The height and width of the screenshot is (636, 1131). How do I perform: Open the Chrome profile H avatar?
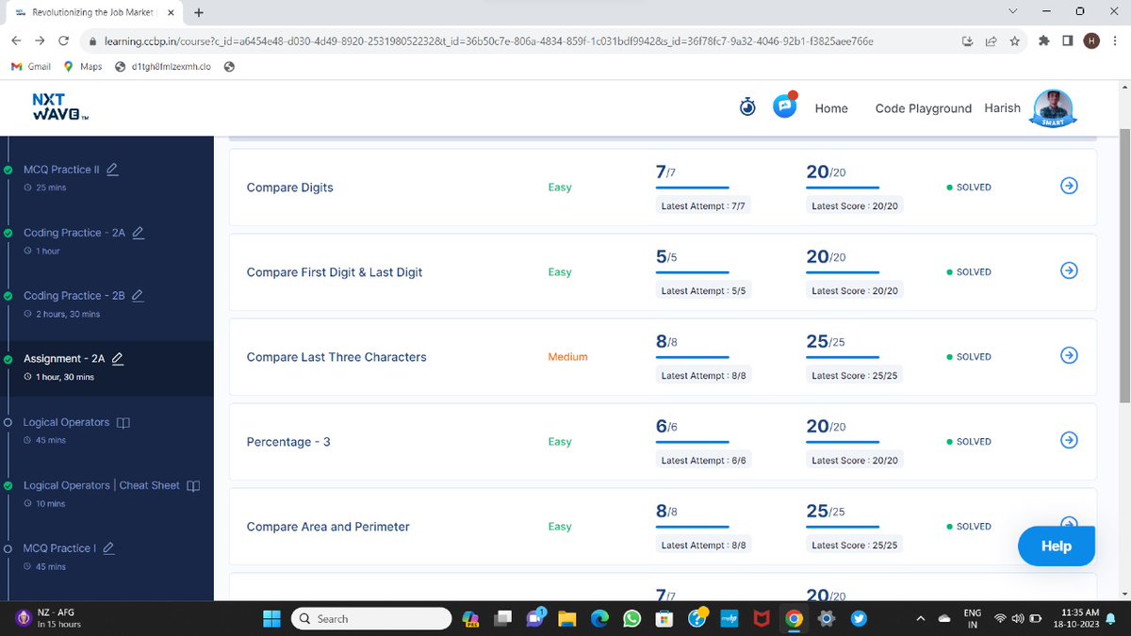(x=1090, y=41)
